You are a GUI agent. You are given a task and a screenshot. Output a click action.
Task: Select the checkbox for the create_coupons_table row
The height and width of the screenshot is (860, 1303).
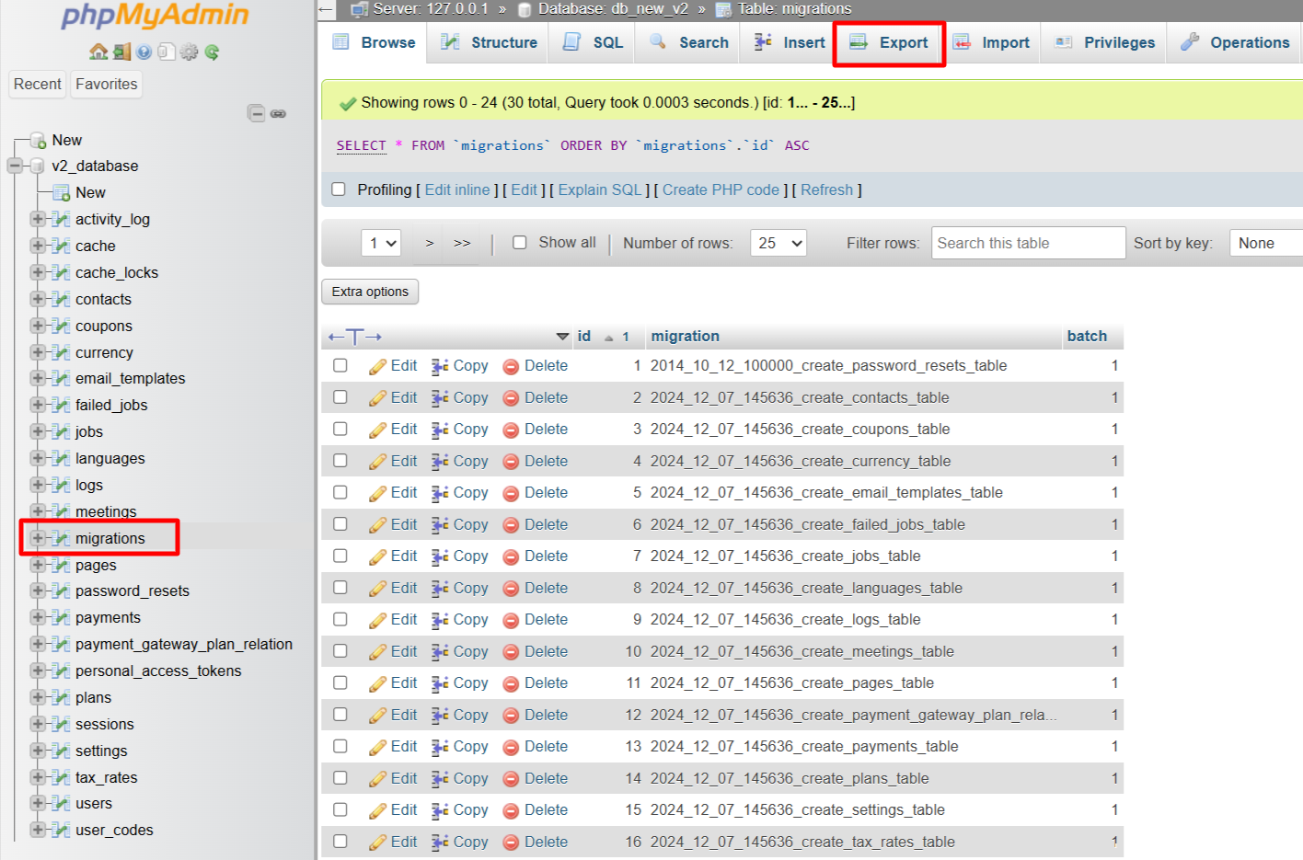pyautogui.click(x=340, y=430)
